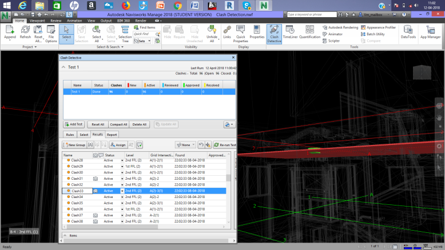Open the Clash Detective tool in ribbon

click(x=274, y=32)
